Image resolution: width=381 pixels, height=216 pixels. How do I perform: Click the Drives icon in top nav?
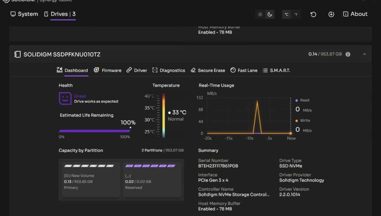click(46, 14)
